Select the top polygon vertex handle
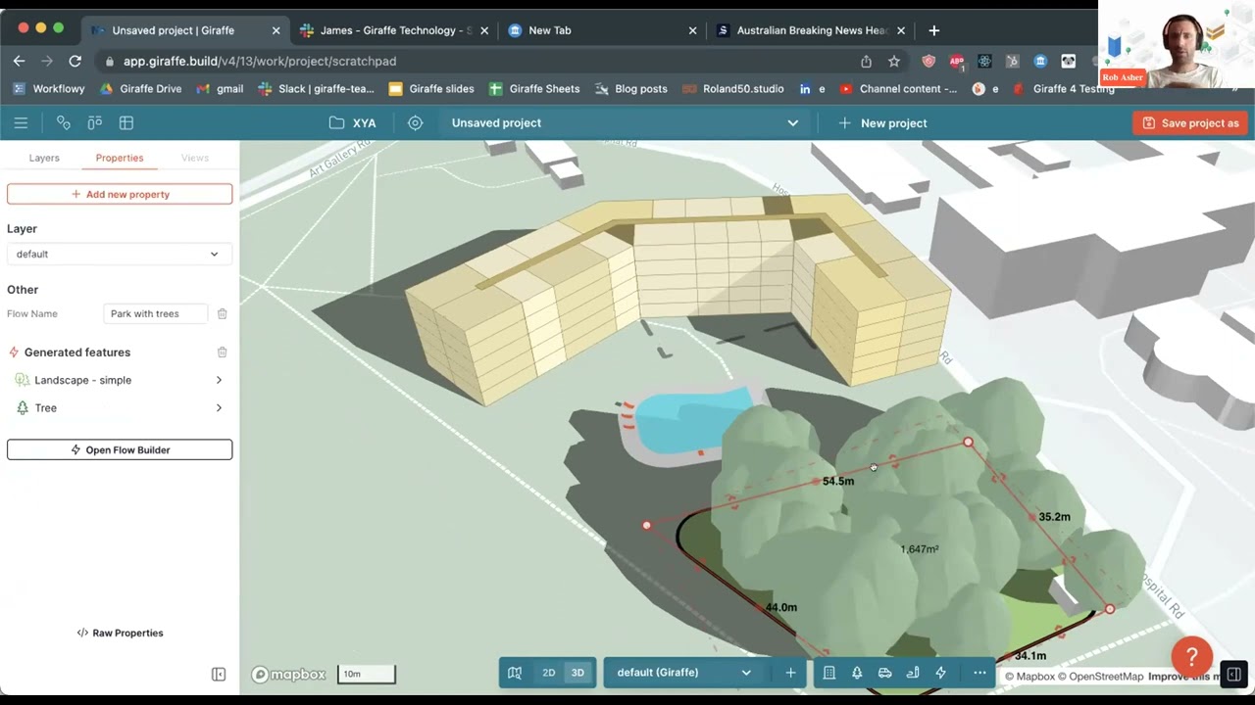The width and height of the screenshot is (1255, 705). click(969, 443)
